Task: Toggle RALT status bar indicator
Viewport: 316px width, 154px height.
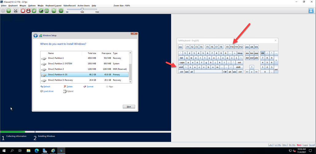Action: pos(285,145)
